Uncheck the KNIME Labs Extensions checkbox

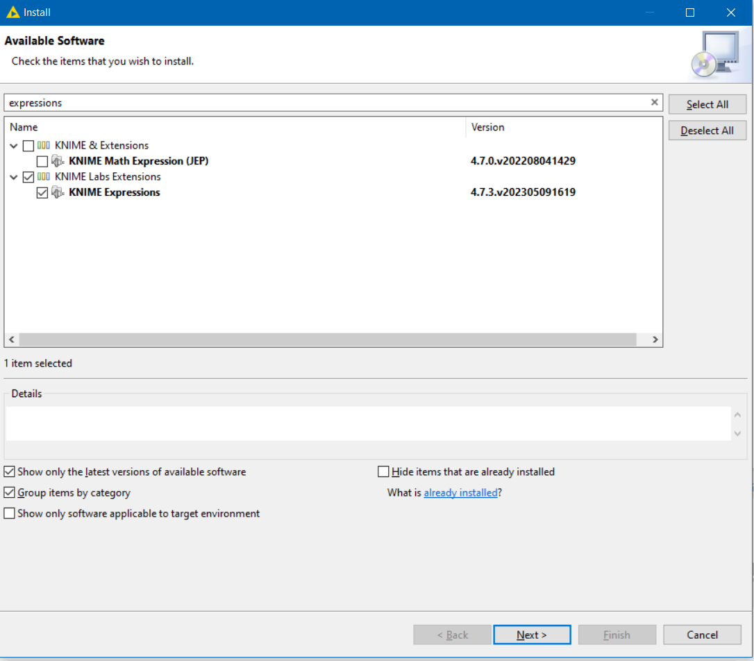point(28,177)
